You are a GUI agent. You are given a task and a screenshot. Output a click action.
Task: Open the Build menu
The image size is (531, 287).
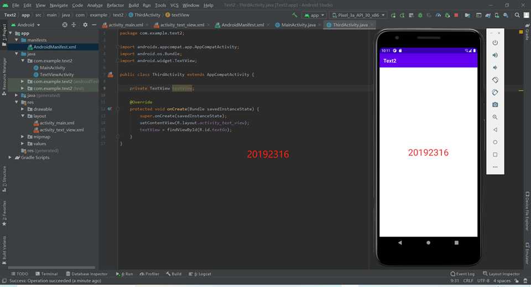[x=133, y=5]
